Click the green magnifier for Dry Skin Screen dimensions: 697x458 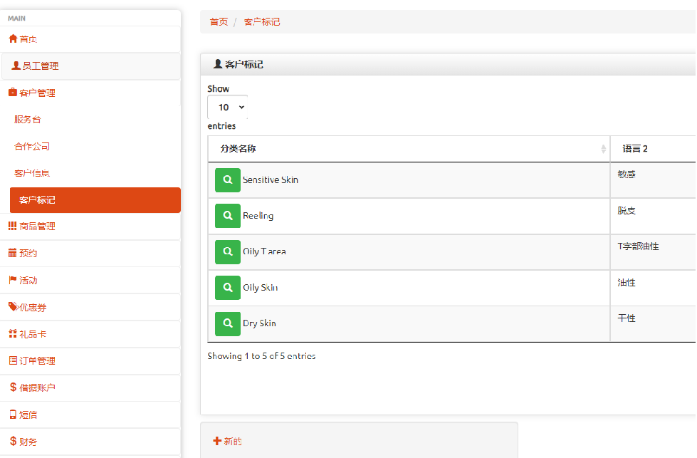coord(228,323)
